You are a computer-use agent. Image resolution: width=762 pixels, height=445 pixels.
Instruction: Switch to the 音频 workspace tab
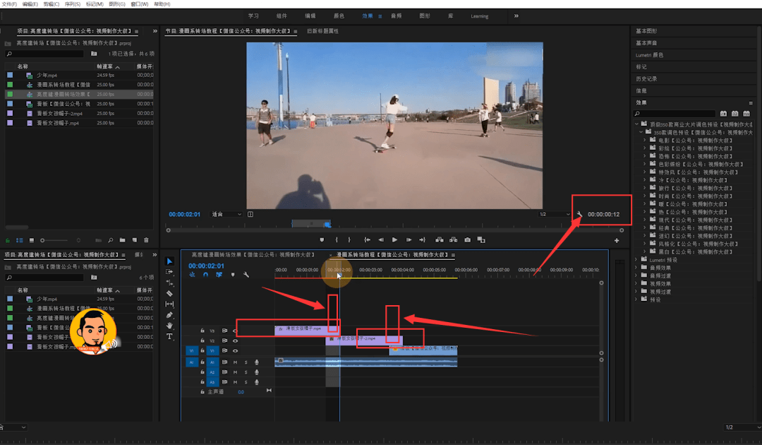pos(396,16)
